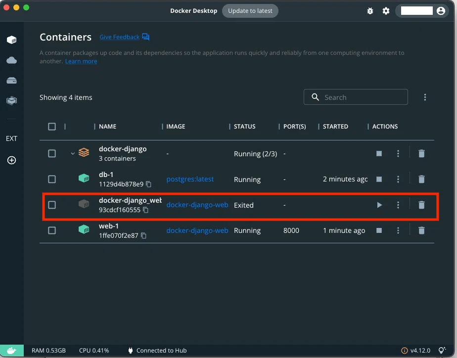
Task: Open the Troubleshoot bug icon in title bar
Action: (370, 10)
